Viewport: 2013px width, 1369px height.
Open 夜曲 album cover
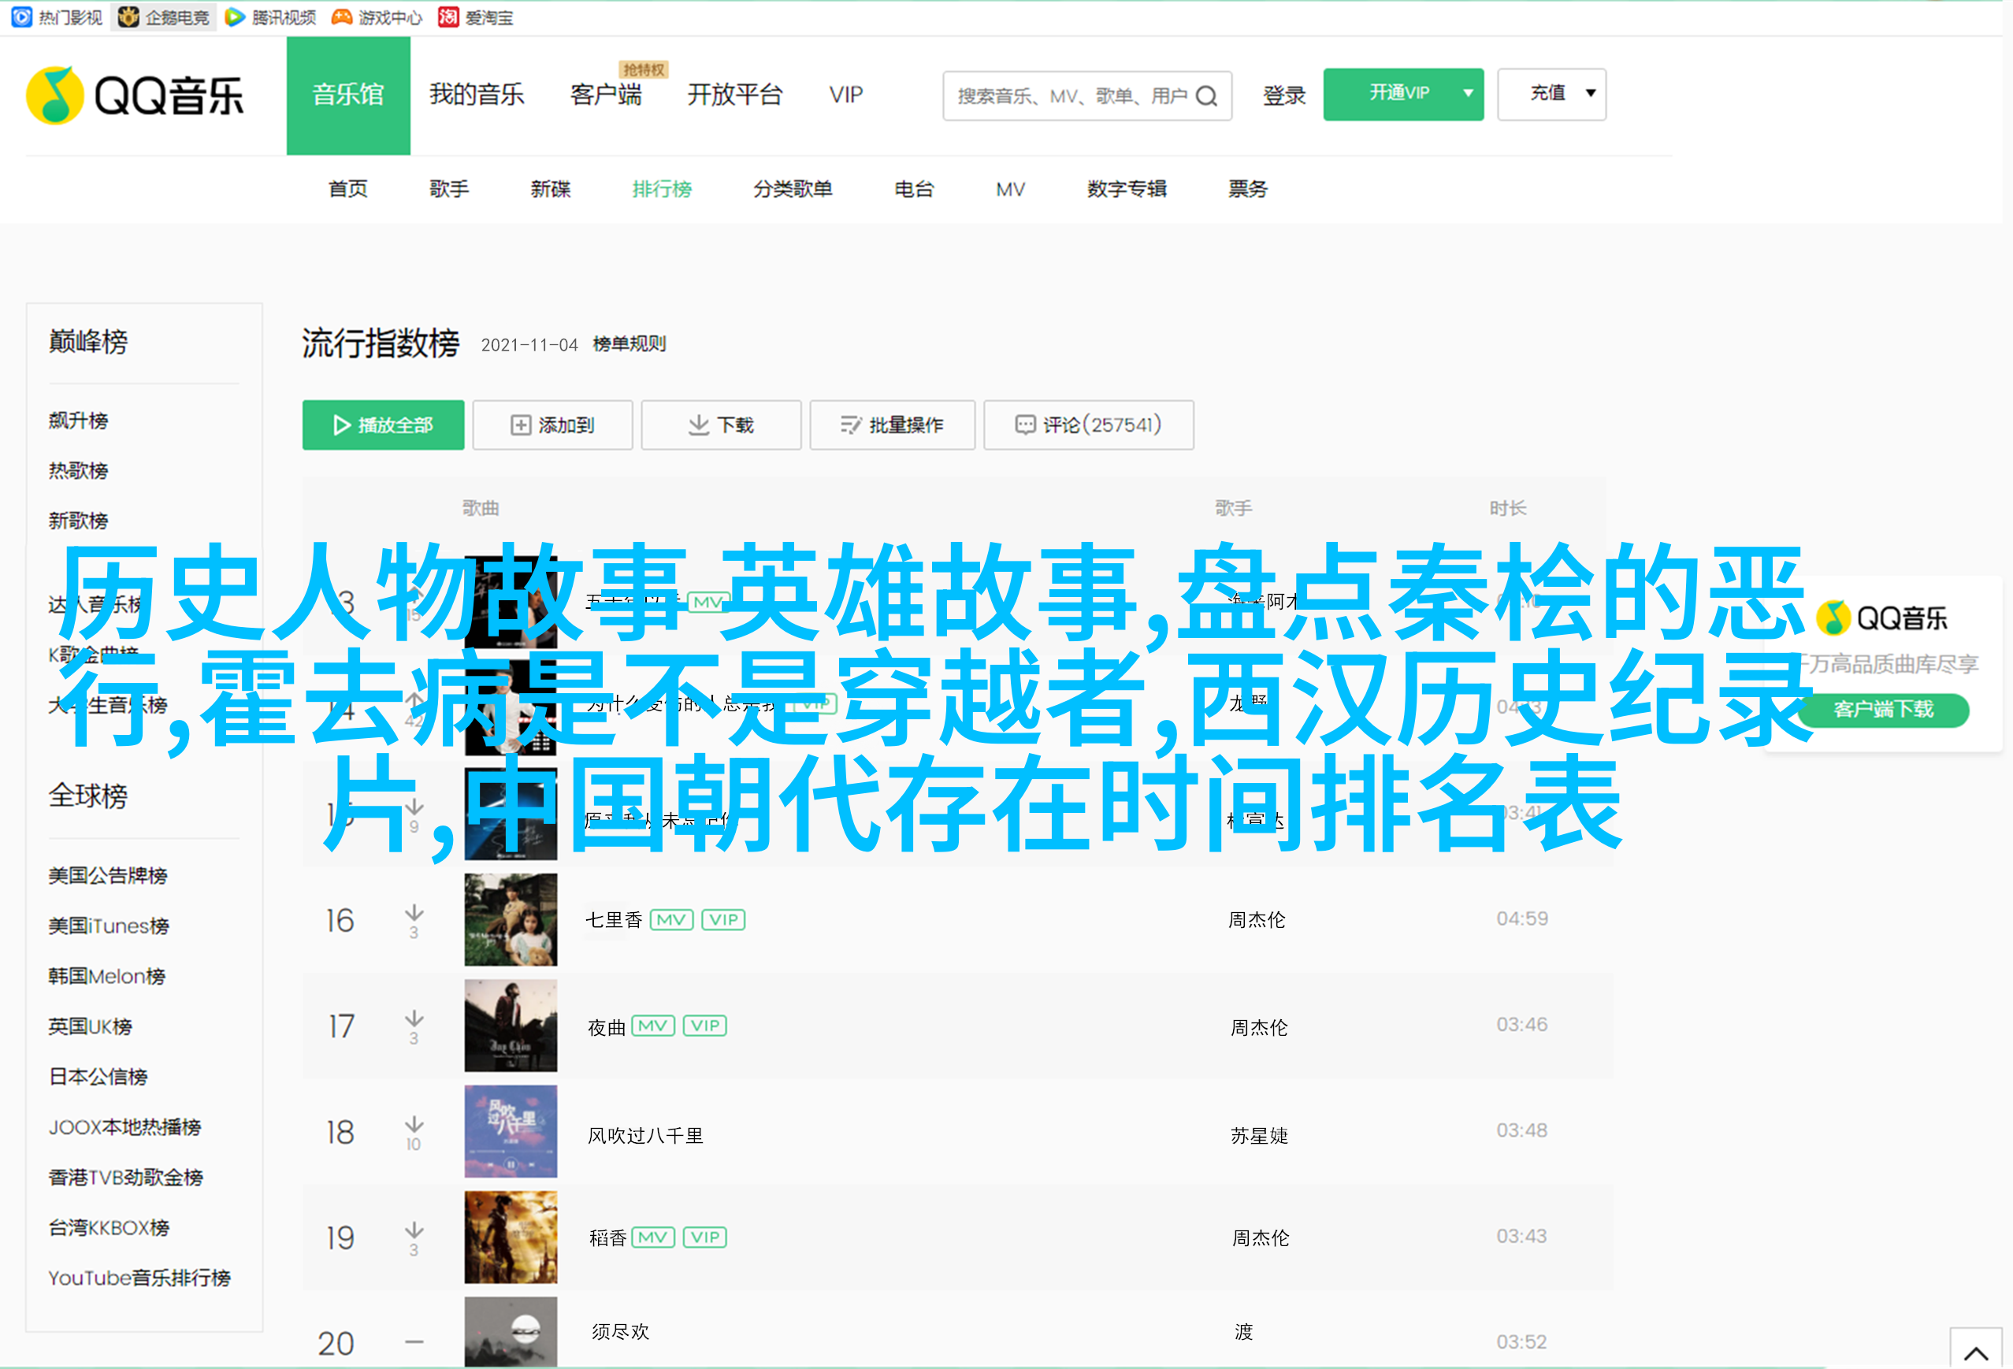click(x=511, y=1026)
